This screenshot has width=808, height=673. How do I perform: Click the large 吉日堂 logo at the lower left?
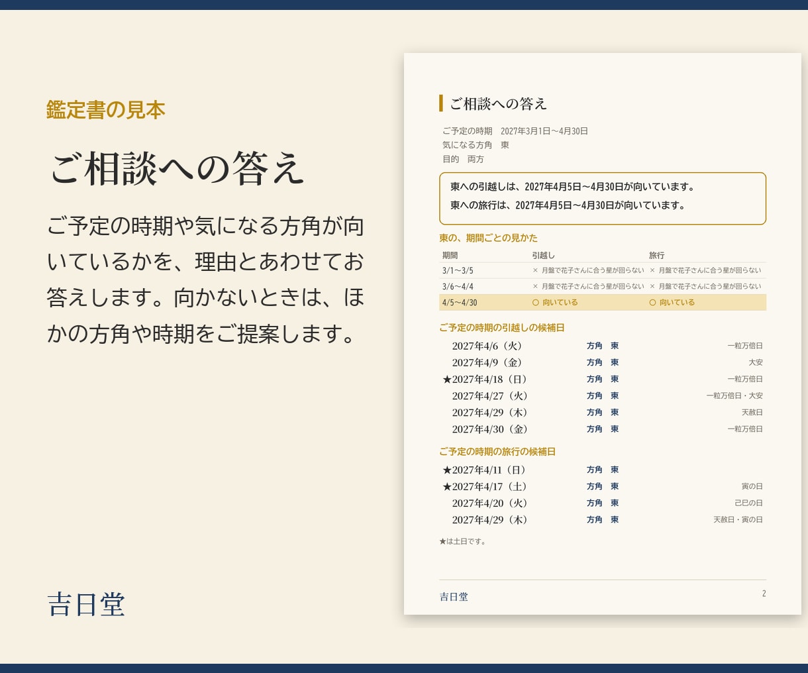coord(86,604)
